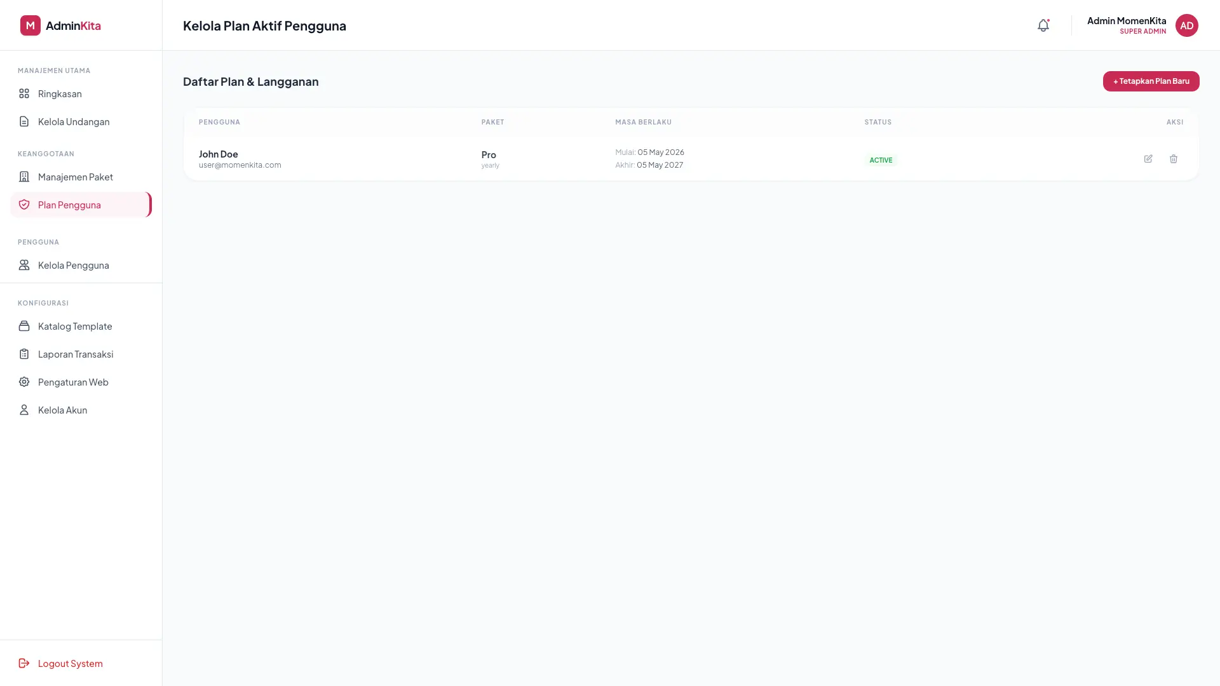Click the Kelola Pengguna users icon

[24, 265]
